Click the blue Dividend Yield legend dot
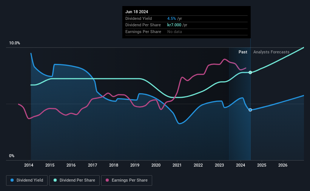 pos(12,180)
